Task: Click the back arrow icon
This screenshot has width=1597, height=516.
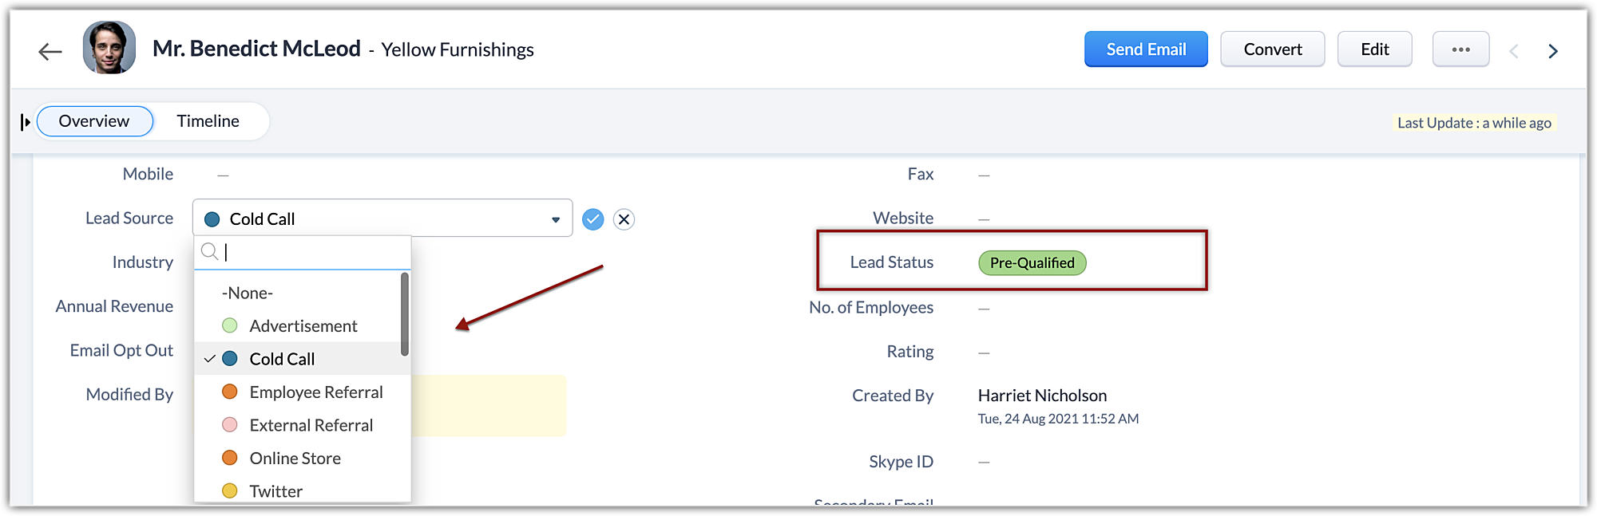Action: (x=50, y=52)
